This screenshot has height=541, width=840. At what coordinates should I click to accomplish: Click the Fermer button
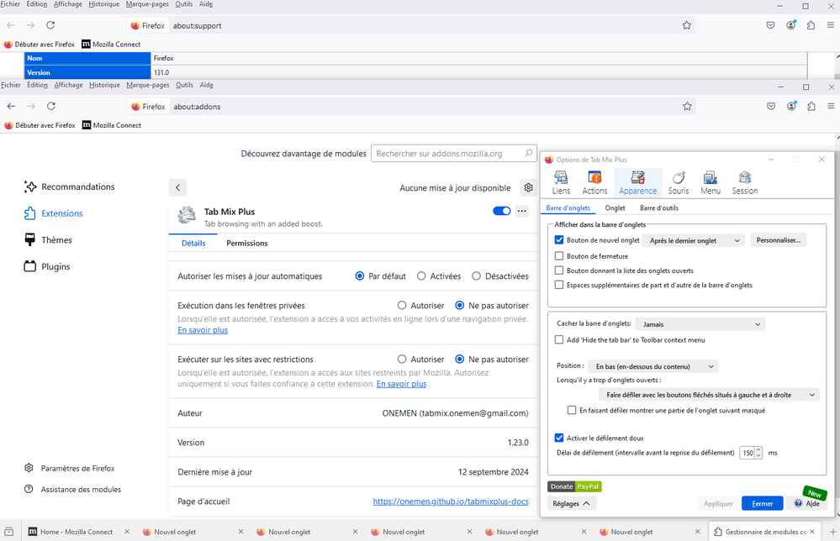[x=763, y=503]
